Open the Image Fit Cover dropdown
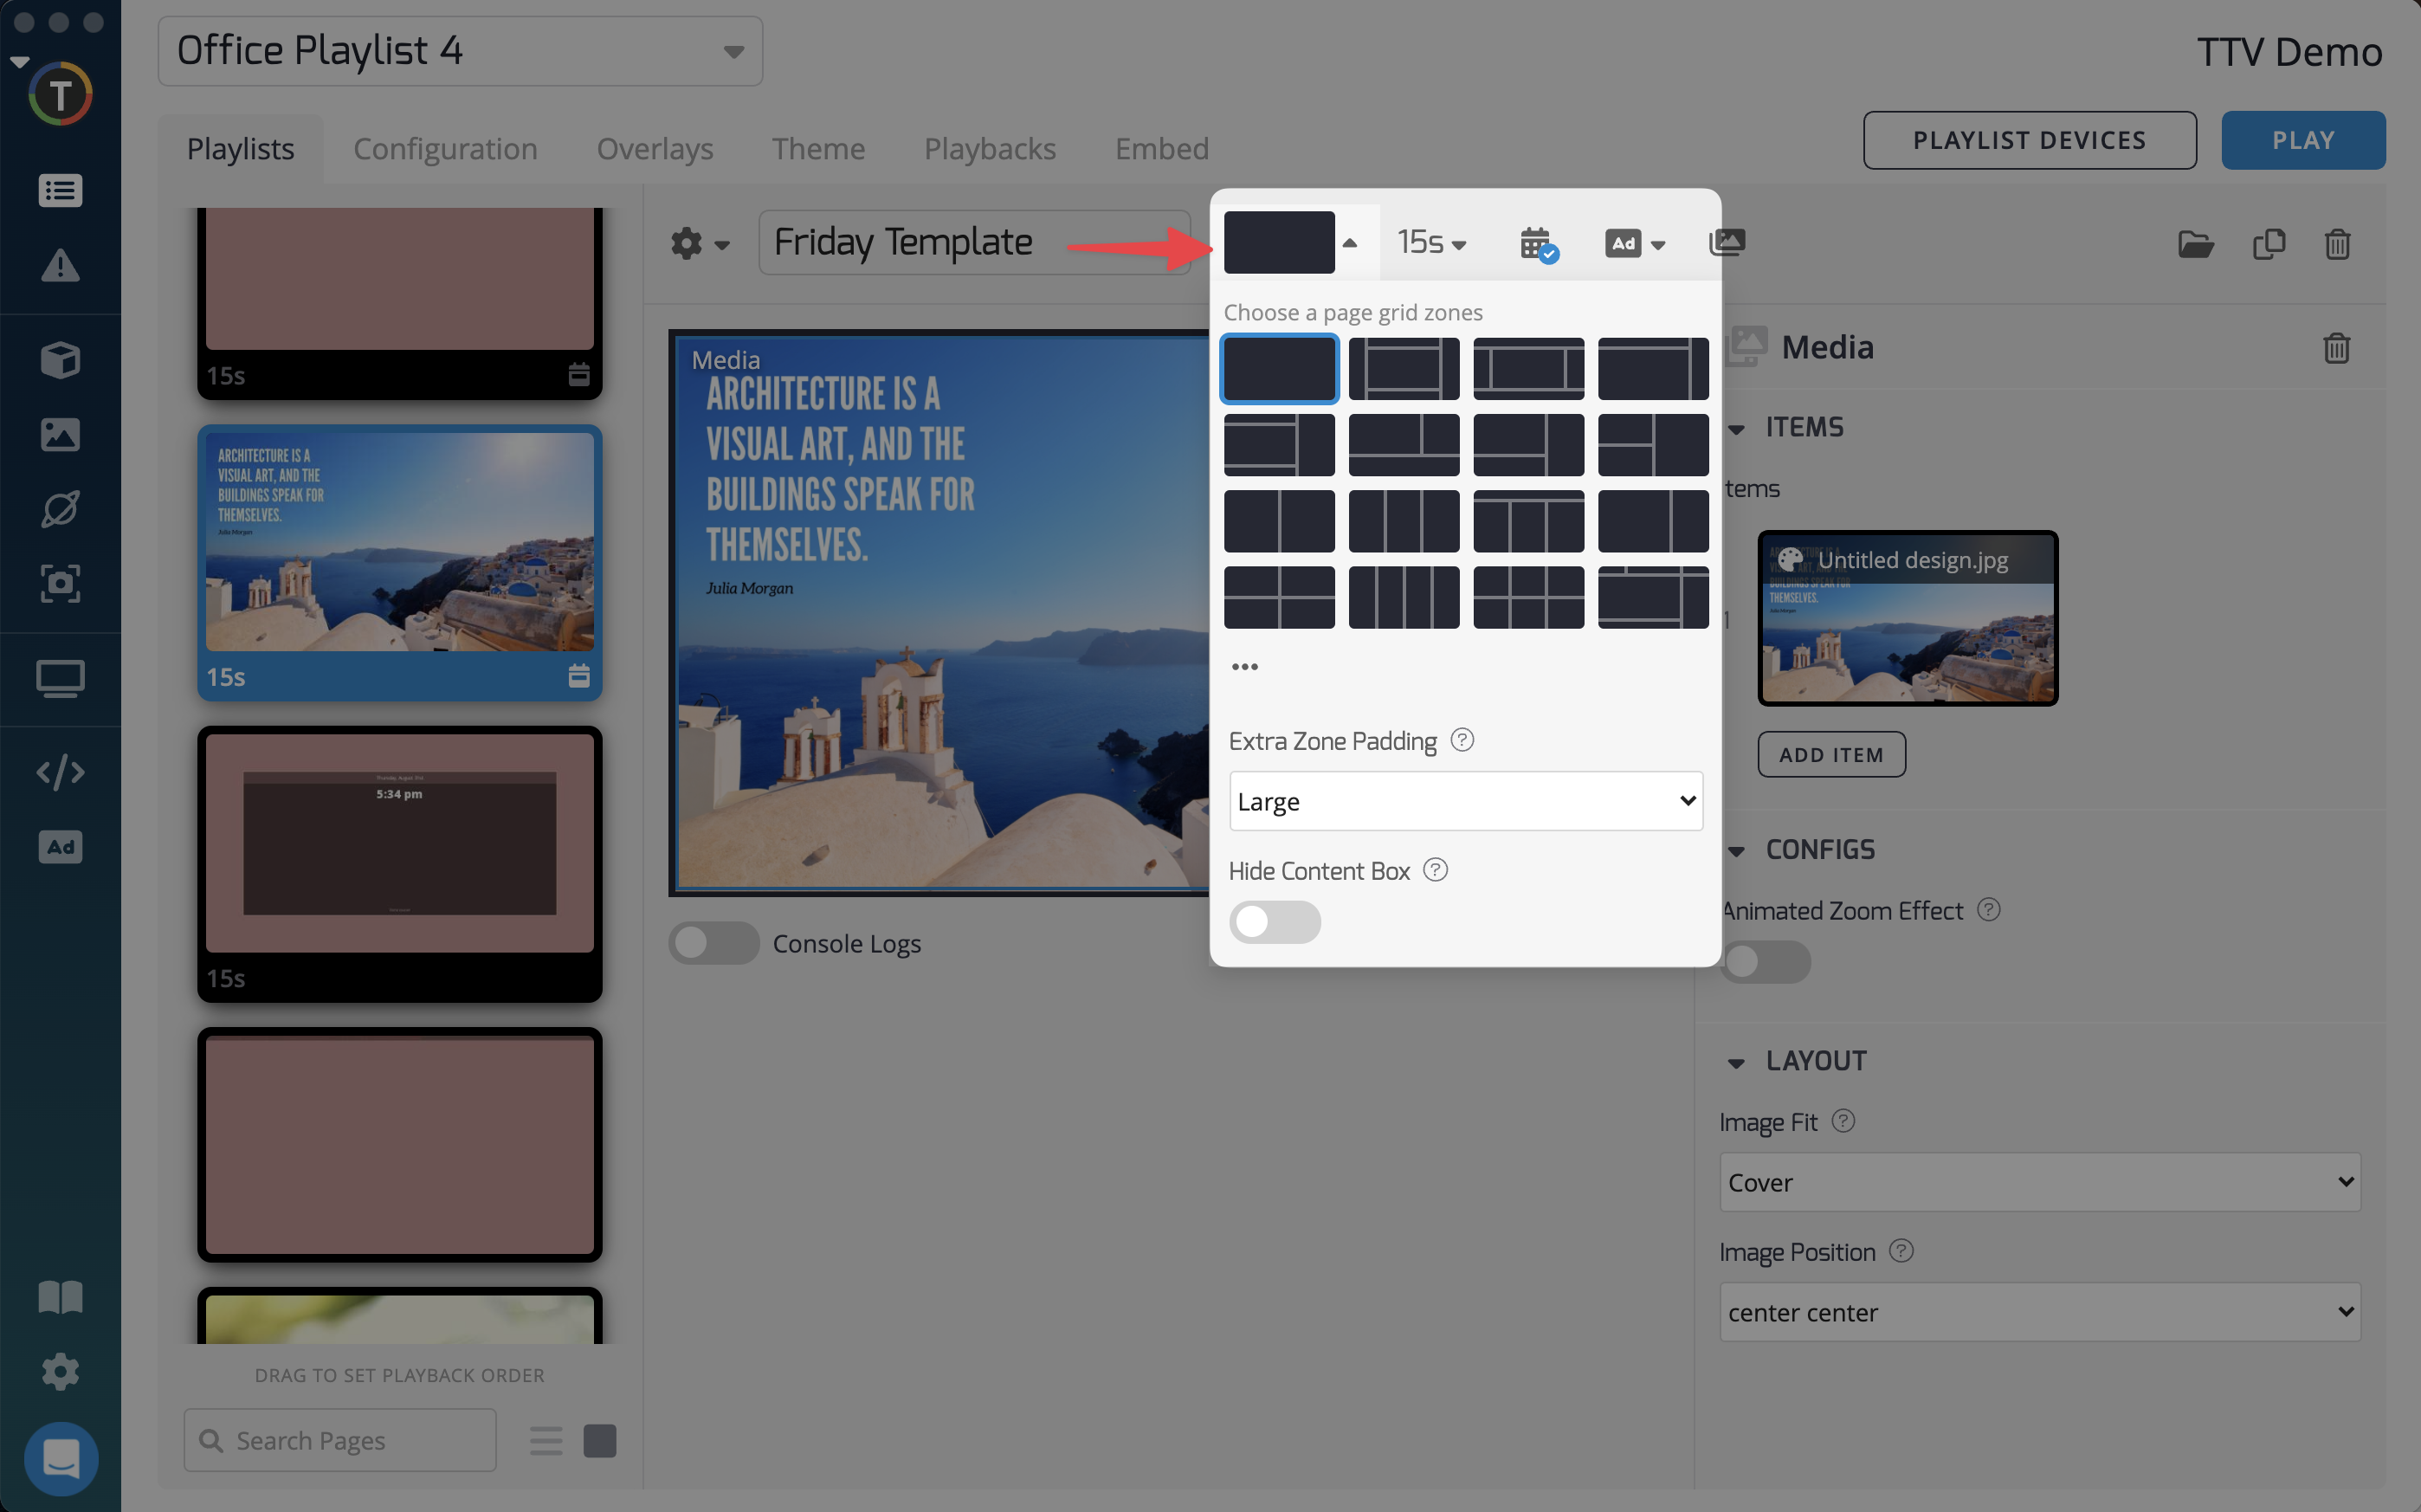This screenshot has width=2421, height=1512. click(x=2039, y=1182)
